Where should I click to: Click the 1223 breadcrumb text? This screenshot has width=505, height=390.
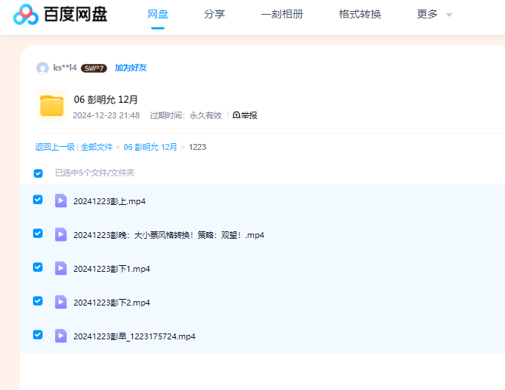(197, 147)
